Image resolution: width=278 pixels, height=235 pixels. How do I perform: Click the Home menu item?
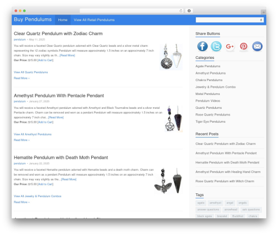pyautogui.click(x=63, y=20)
